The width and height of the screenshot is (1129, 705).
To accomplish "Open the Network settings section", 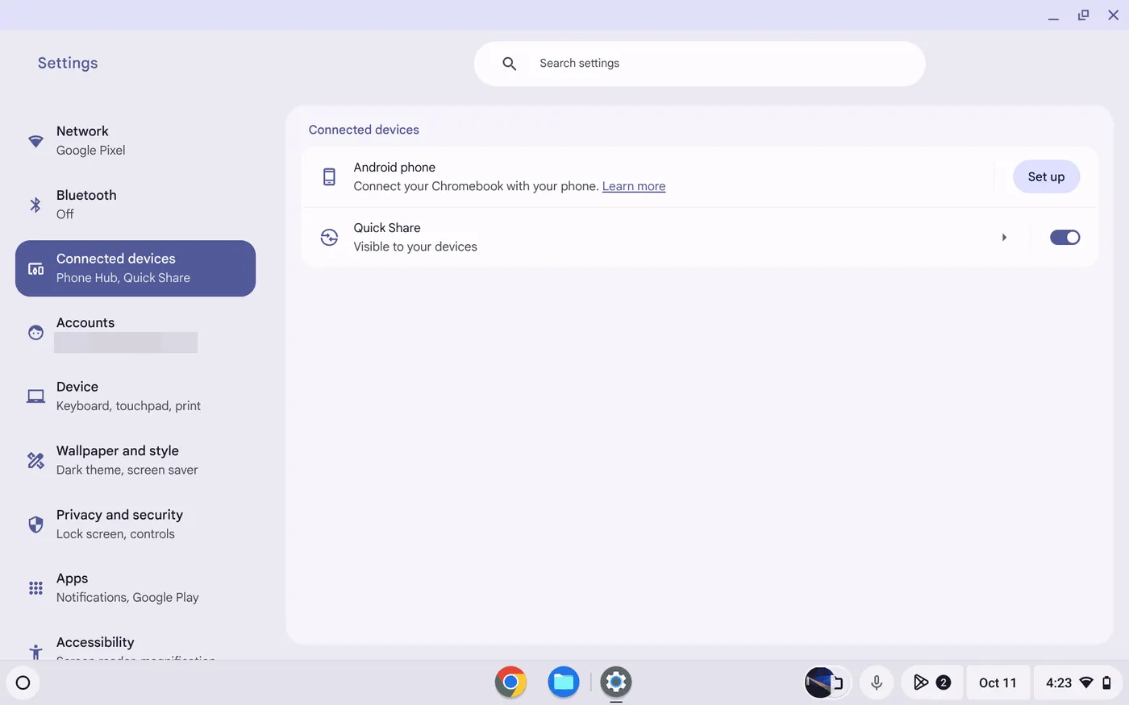I will 135,141.
